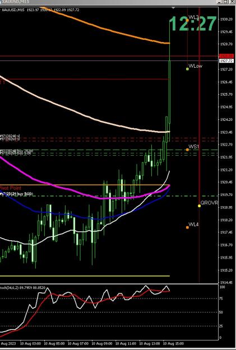
Task: Select the dashed green buy order label
Action: pyautogui.click(x=17, y=194)
